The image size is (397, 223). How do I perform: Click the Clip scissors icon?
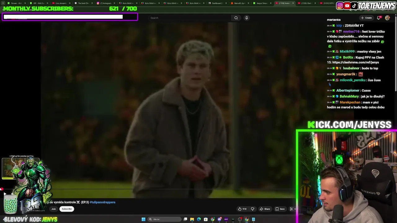(292, 209)
